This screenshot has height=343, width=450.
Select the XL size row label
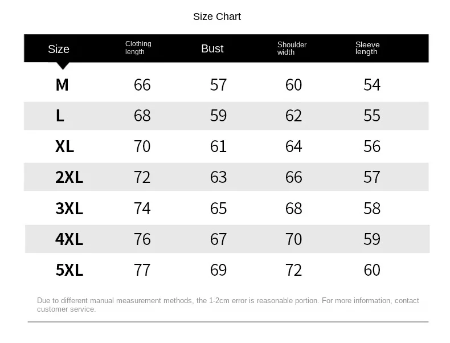coord(65,146)
